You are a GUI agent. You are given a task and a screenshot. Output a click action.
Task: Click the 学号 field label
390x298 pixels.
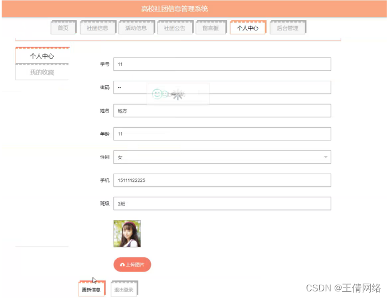tap(105, 64)
